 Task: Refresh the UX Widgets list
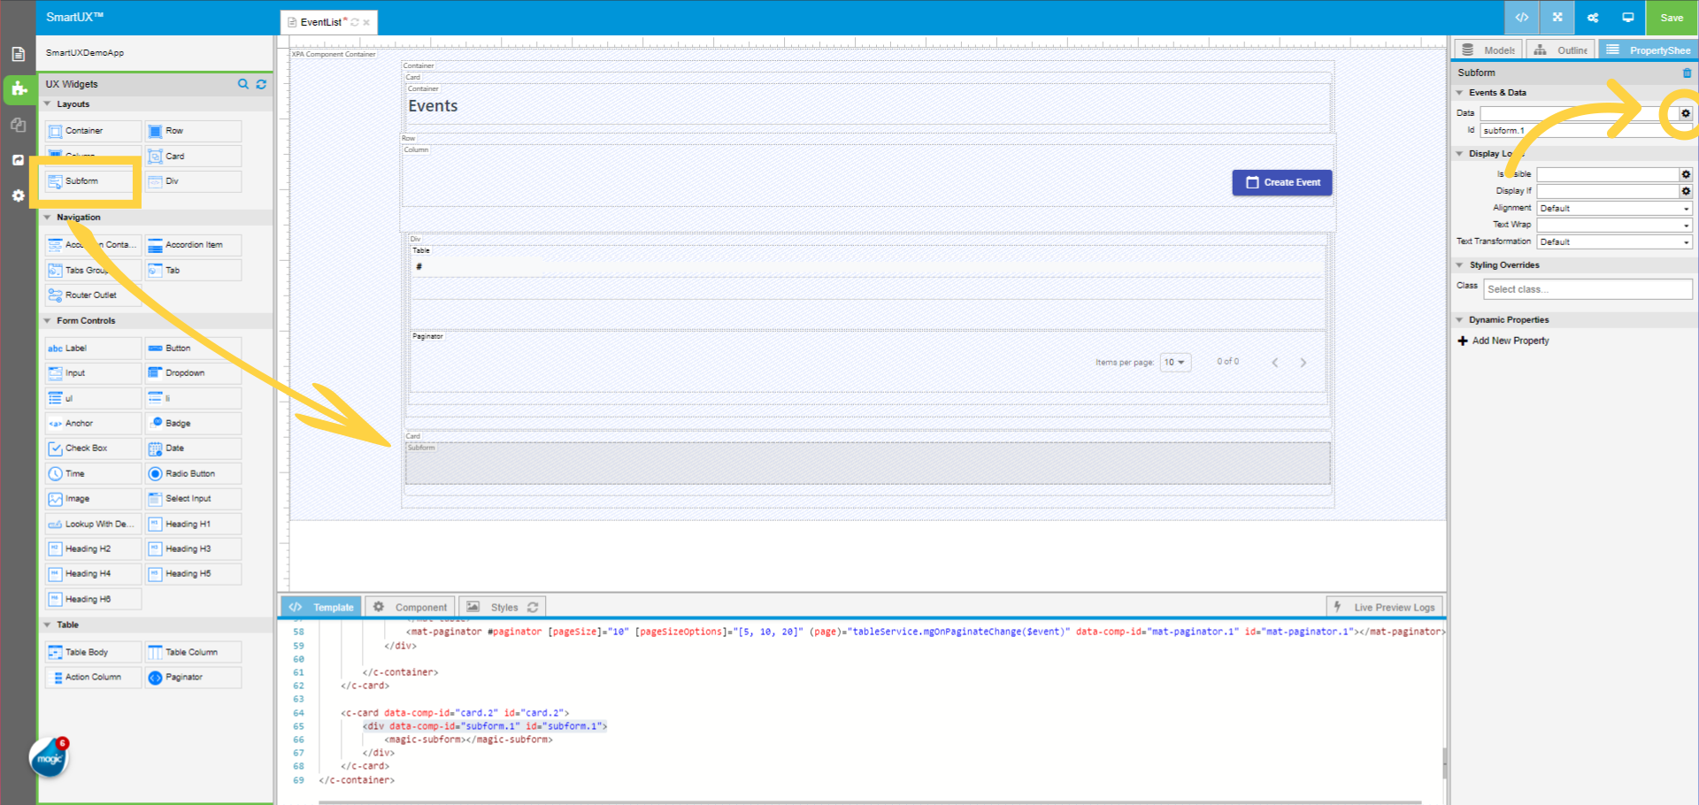point(261,84)
